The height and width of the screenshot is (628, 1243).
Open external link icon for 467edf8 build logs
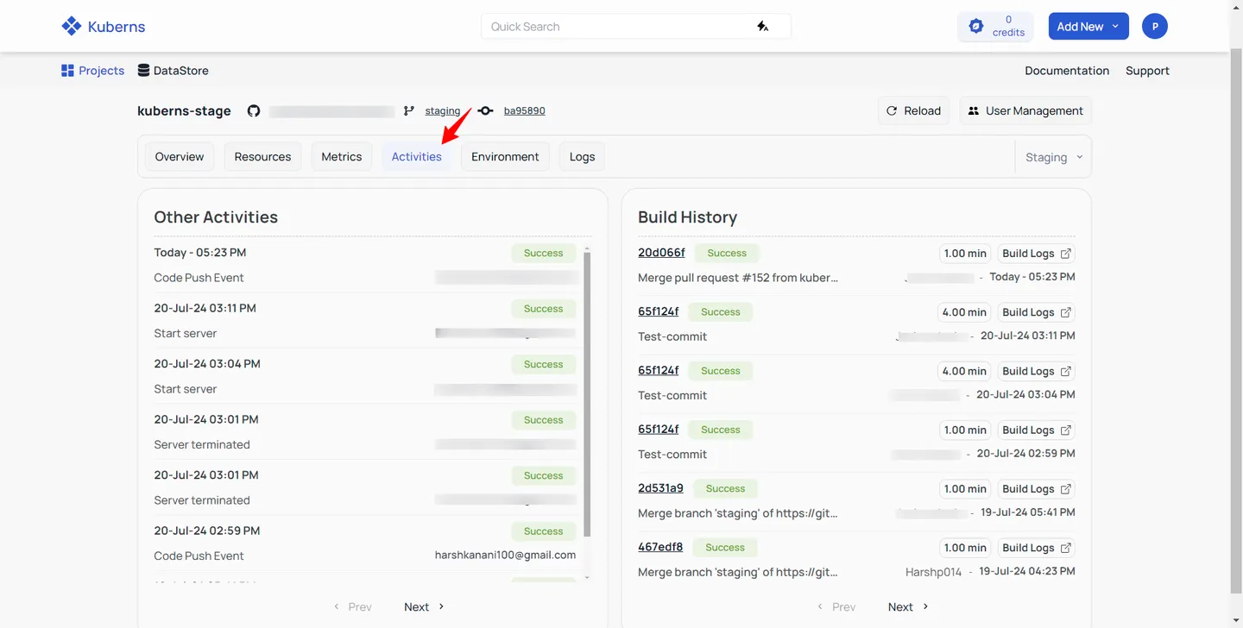coord(1065,548)
